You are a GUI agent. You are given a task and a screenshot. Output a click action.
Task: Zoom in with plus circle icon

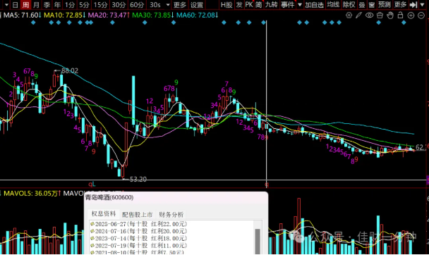click(x=411, y=15)
